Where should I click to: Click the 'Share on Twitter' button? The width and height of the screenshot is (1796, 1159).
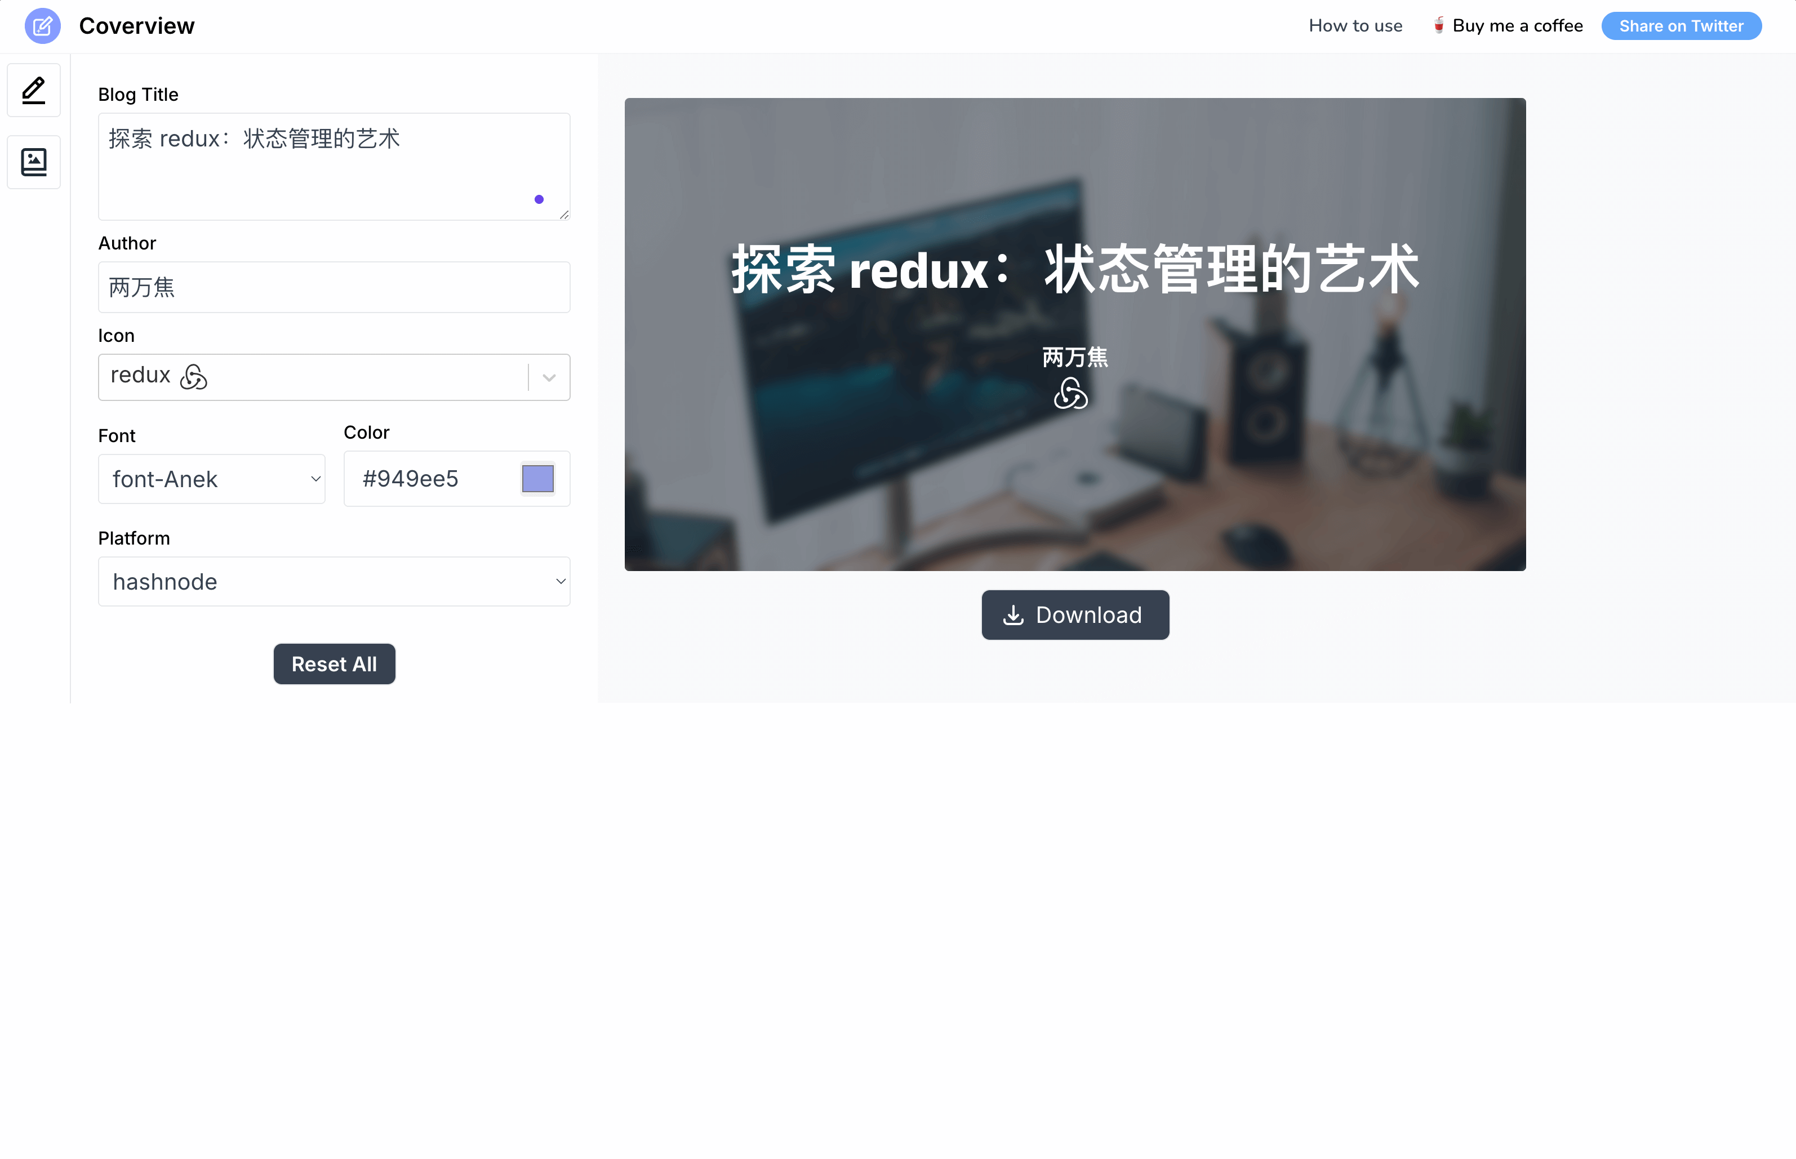click(1682, 25)
